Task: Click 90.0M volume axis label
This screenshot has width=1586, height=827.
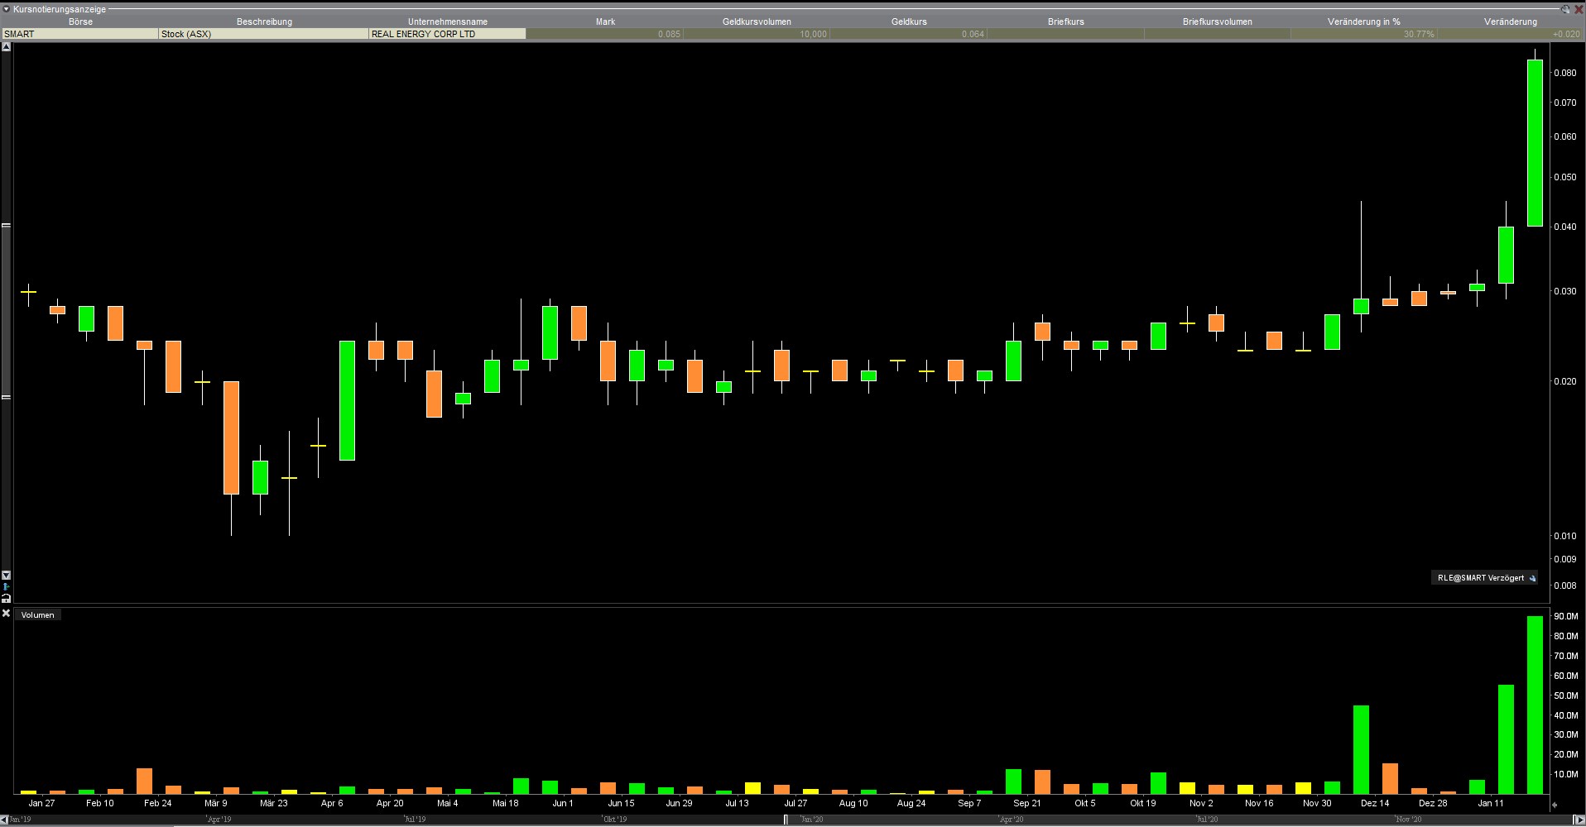Action: [1566, 617]
